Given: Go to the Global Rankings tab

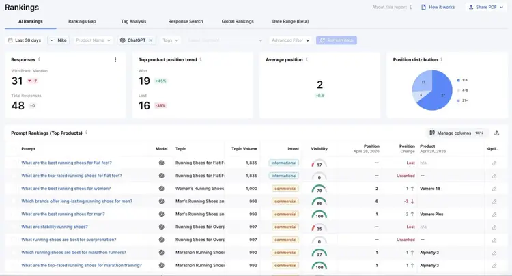Looking at the screenshot, I should [x=238, y=21].
